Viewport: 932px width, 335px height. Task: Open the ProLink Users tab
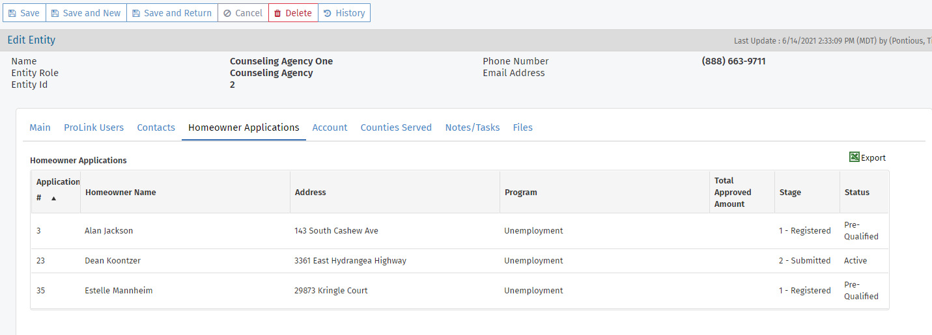pyautogui.click(x=94, y=127)
